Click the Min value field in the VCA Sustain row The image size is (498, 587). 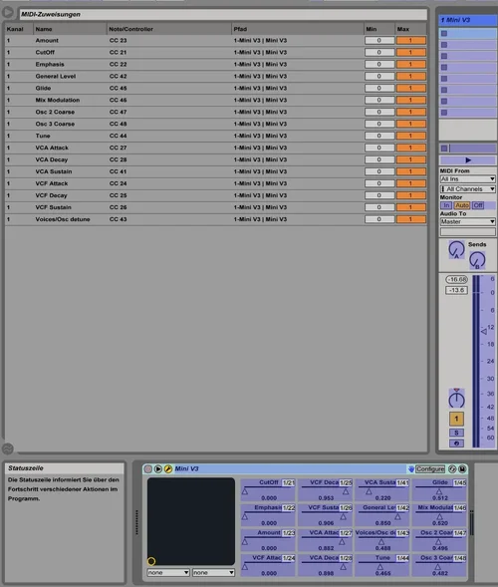(379, 171)
